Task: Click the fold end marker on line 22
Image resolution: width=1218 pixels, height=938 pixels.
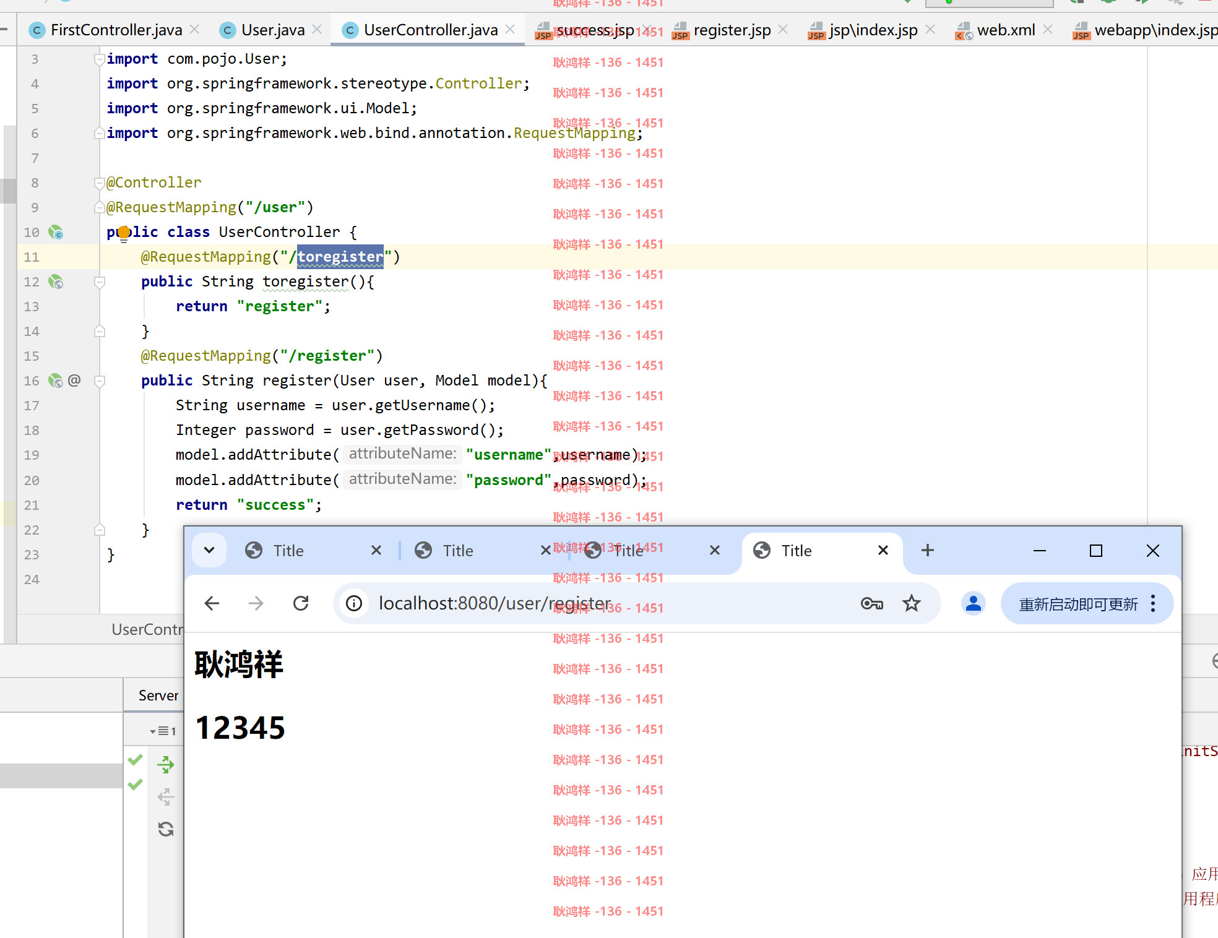Action: (x=99, y=530)
